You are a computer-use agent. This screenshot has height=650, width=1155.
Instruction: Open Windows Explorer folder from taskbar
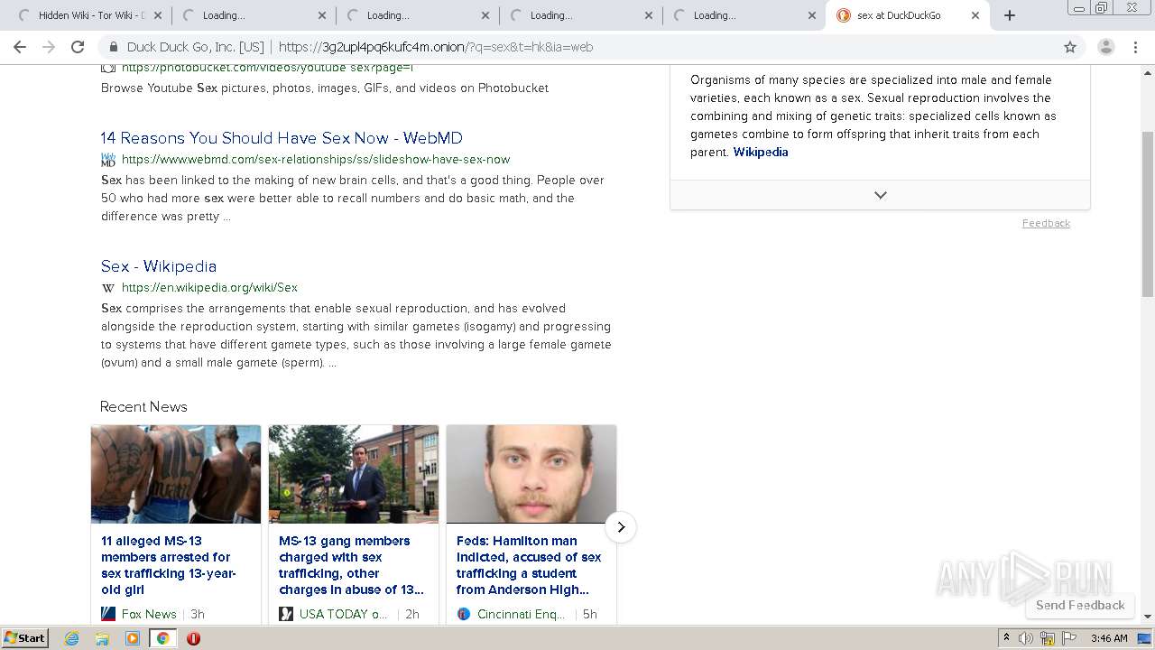point(102,638)
